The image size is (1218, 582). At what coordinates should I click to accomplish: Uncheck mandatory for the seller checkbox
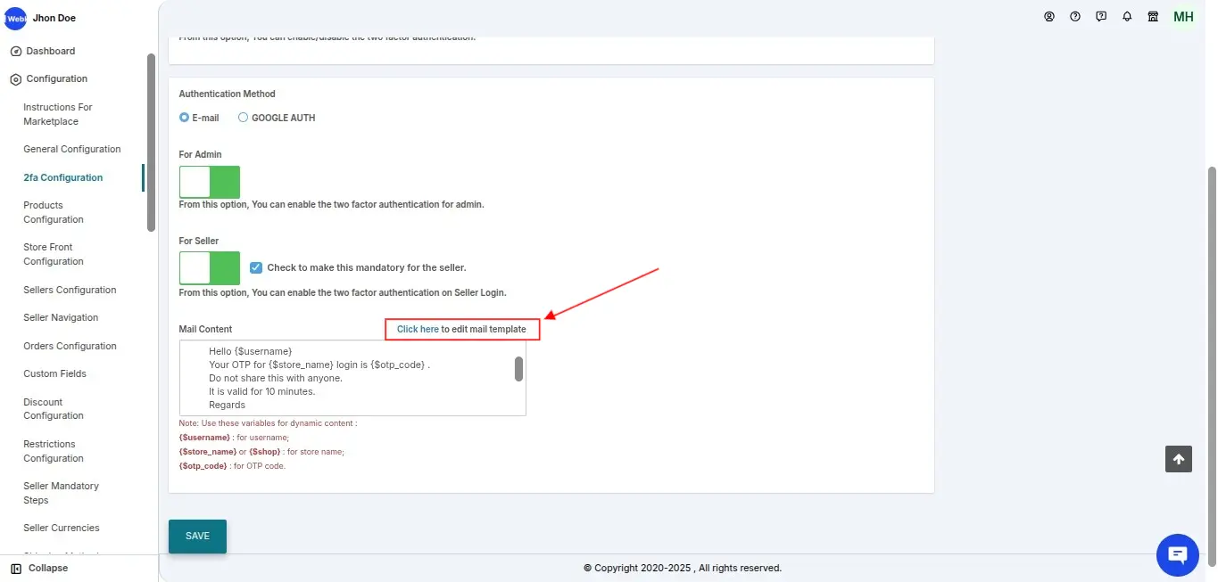(256, 267)
